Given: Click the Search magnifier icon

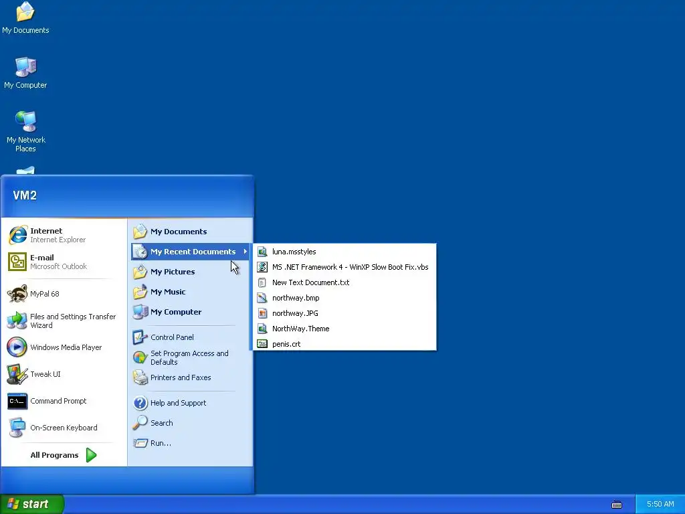Looking at the screenshot, I should [140, 423].
